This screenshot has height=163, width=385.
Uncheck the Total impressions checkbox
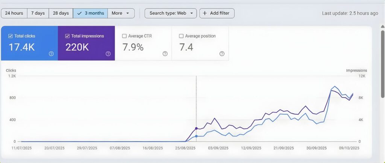[x=67, y=36]
